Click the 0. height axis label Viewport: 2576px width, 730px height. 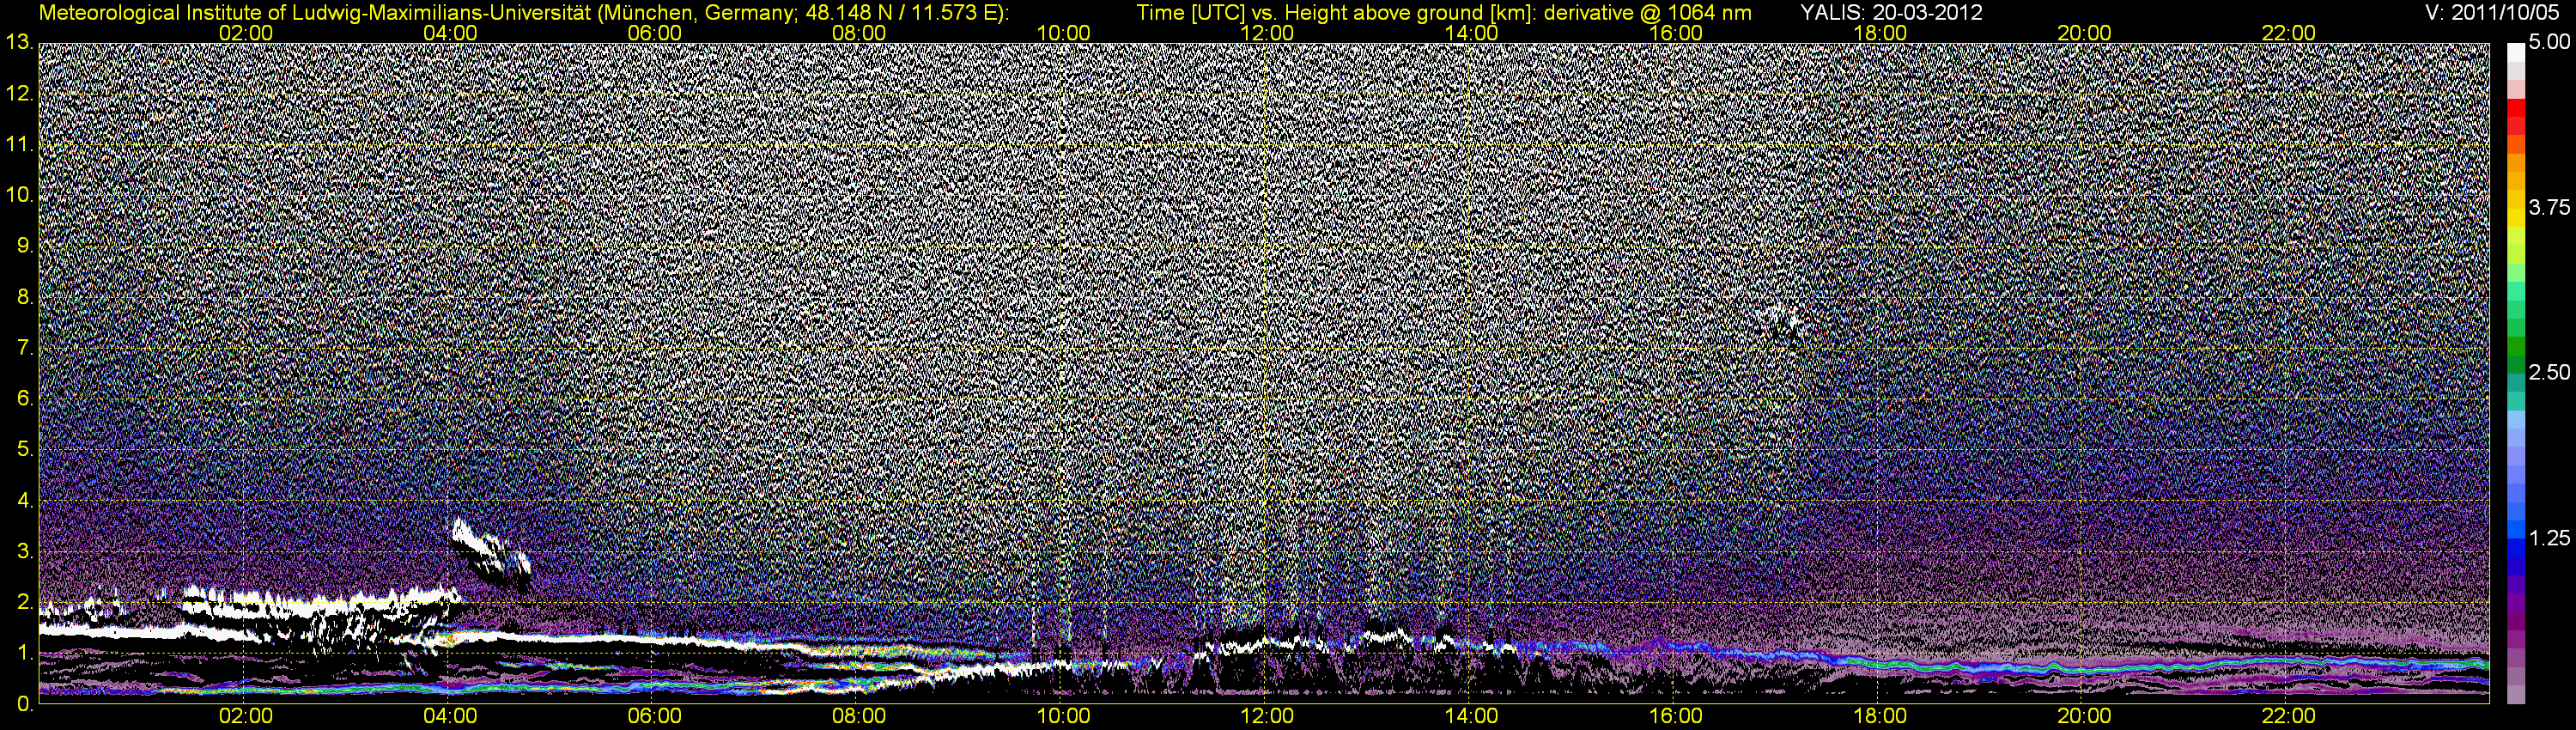click(25, 705)
